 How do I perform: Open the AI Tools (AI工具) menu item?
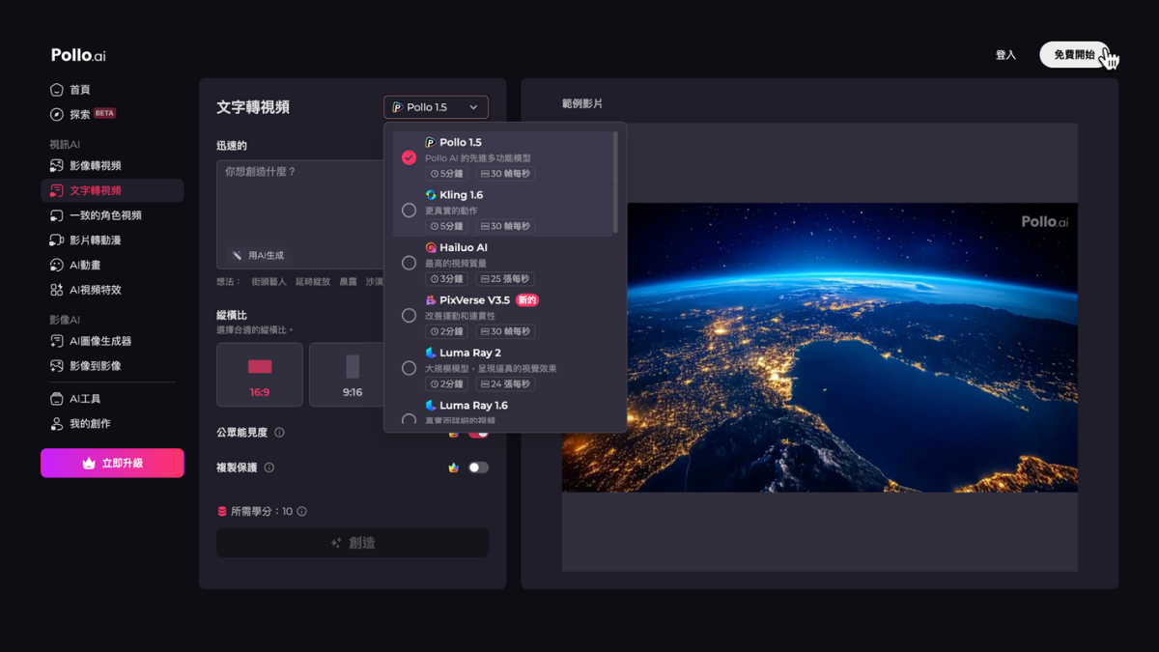click(85, 399)
